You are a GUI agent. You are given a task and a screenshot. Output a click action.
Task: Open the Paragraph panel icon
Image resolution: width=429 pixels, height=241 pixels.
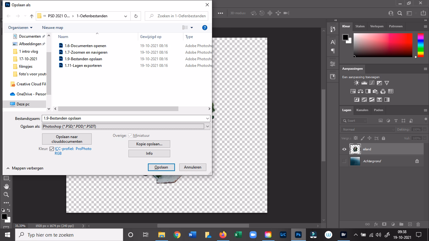coord(333,50)
